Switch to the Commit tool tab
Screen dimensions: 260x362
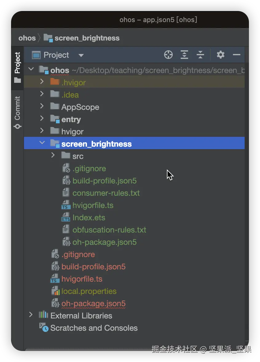[x=18, y=112]
